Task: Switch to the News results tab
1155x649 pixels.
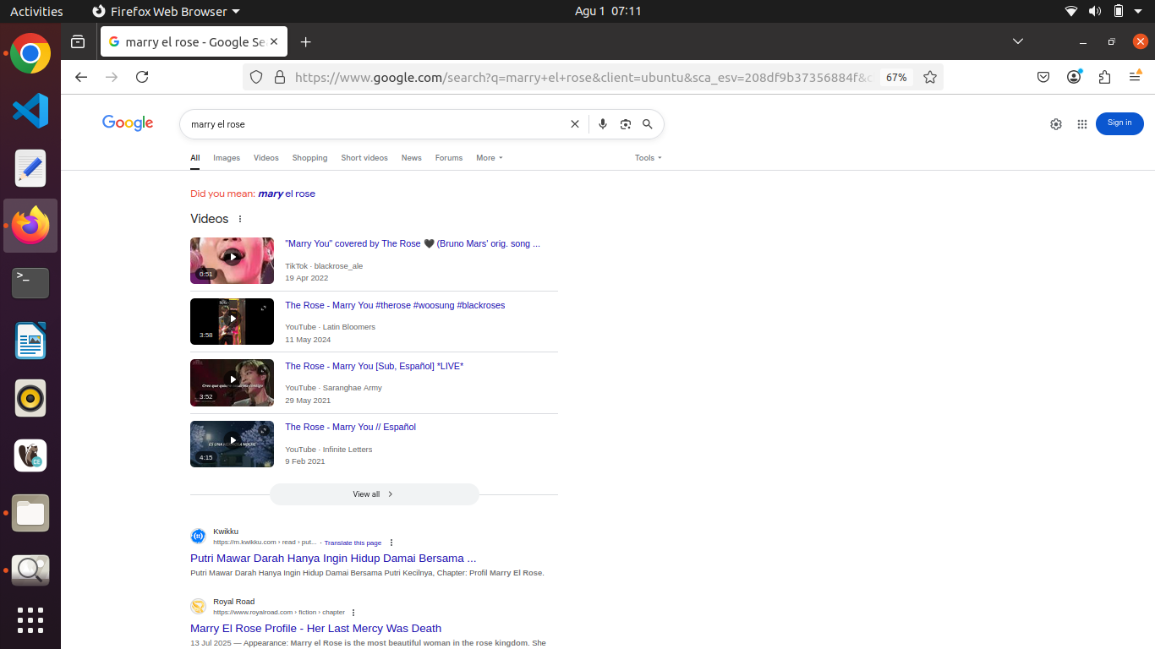Action: tap(411, 158)
